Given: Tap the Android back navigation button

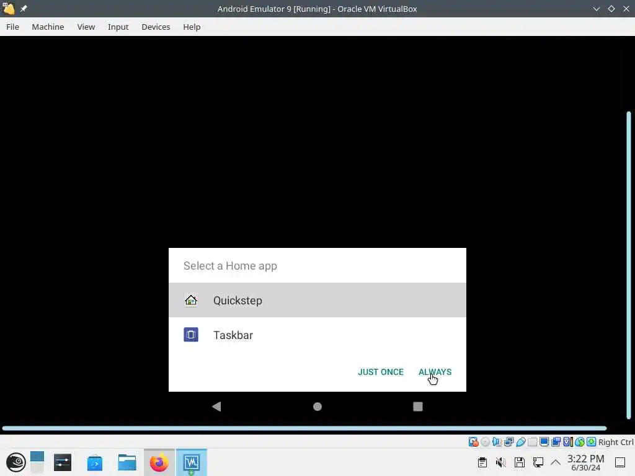Looking at the screenshot, I should [x=216, y=407].
